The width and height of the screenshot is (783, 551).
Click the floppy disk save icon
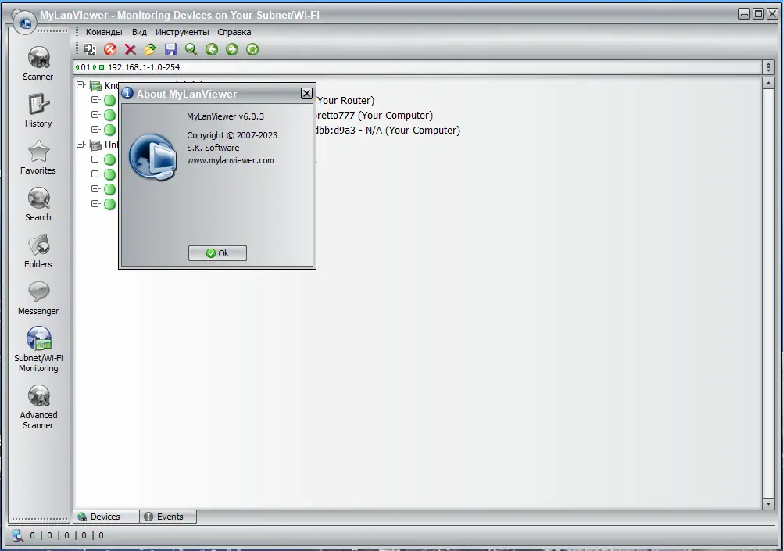click(171, 49)
